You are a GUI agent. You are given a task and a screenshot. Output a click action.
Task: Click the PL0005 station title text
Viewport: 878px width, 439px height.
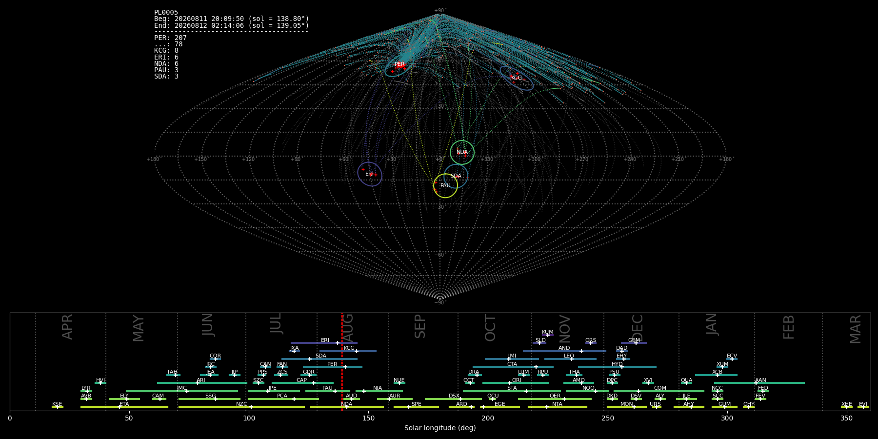pyautogui.click(x=166, y=13)
